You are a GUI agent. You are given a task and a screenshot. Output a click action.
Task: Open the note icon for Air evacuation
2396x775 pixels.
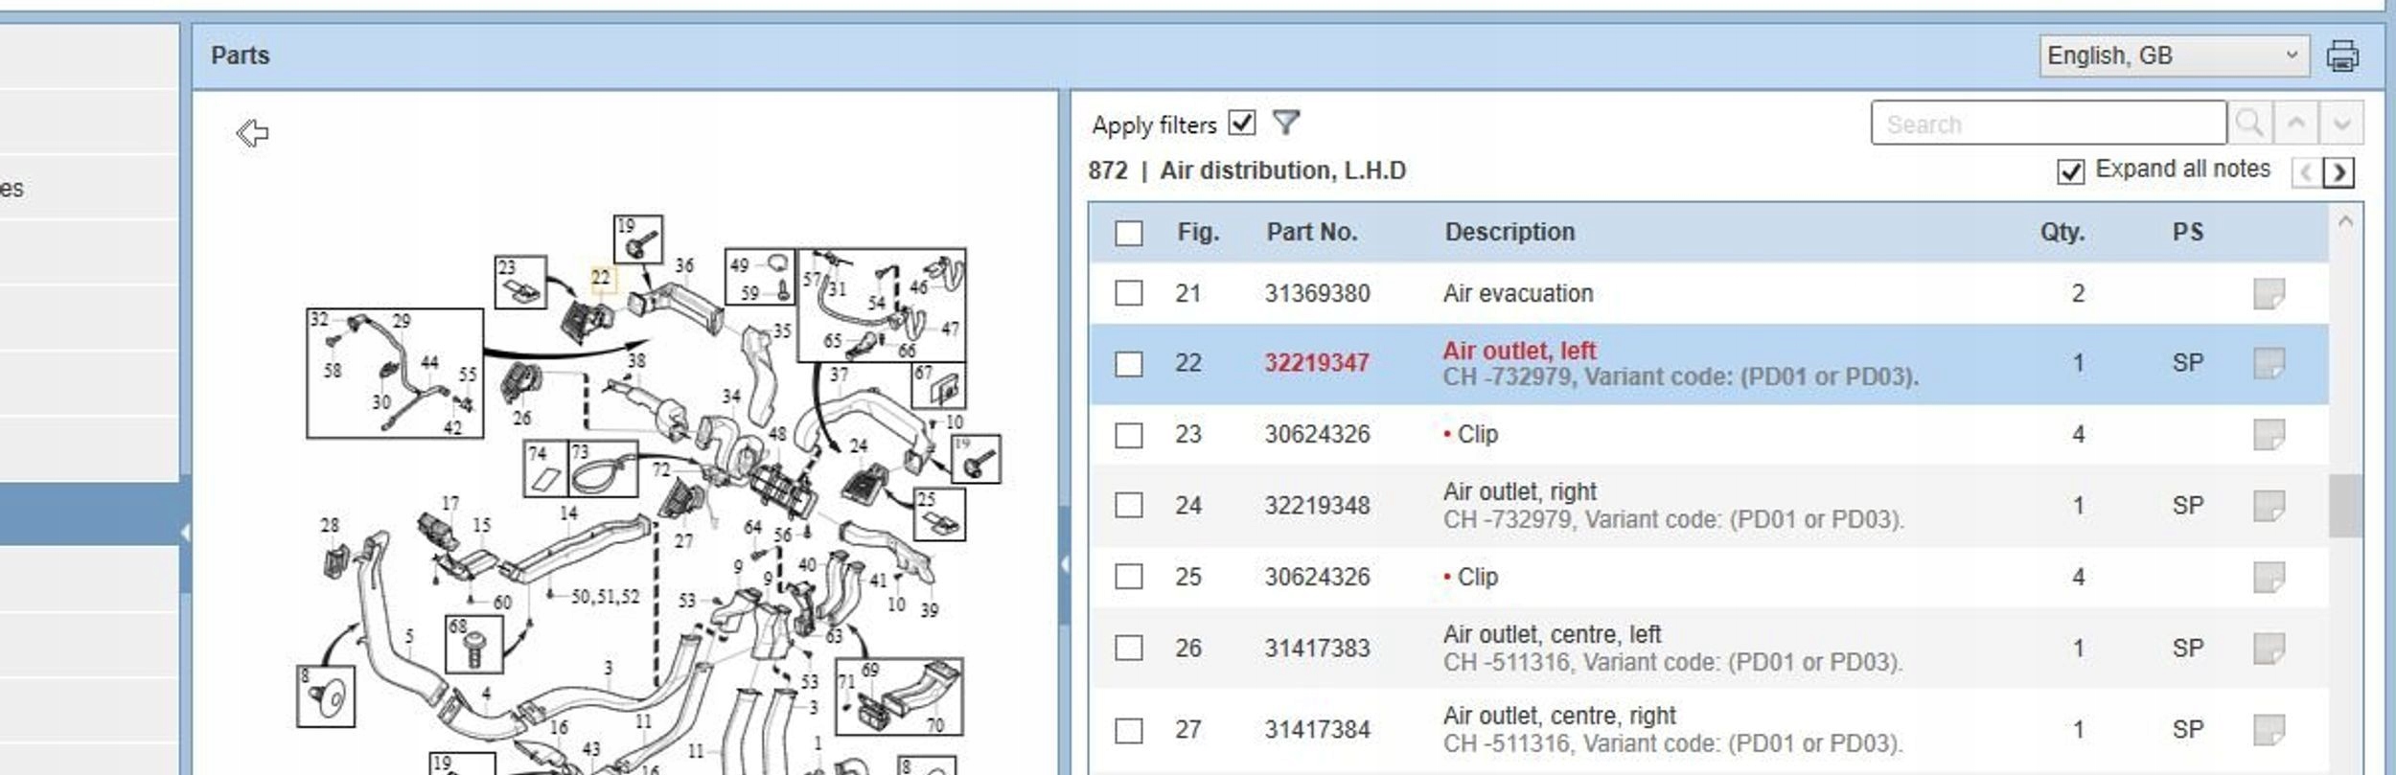(x=2269, y=293)
